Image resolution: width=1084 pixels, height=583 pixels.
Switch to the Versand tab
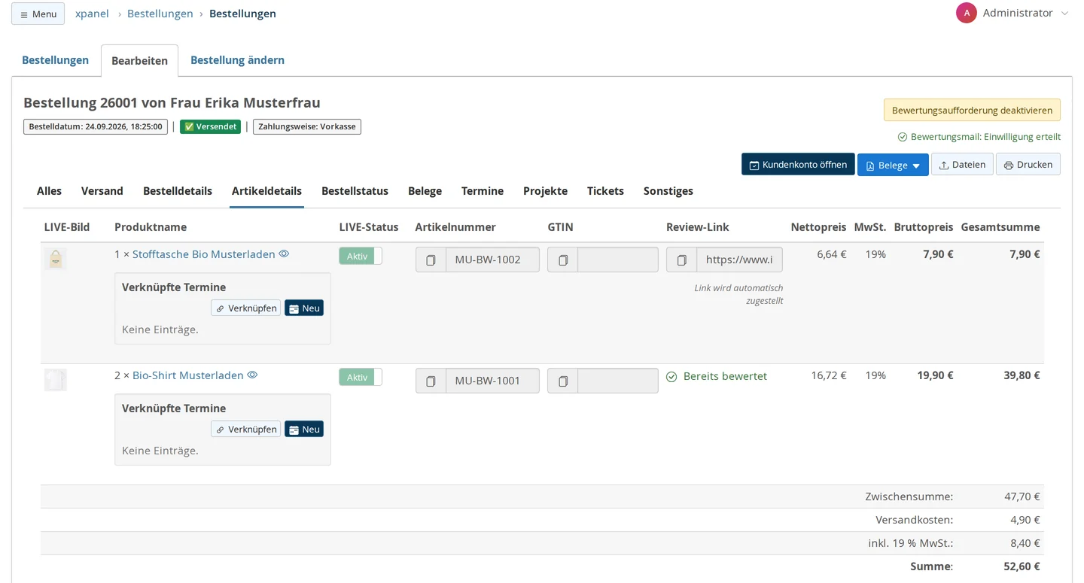(102, 191)
